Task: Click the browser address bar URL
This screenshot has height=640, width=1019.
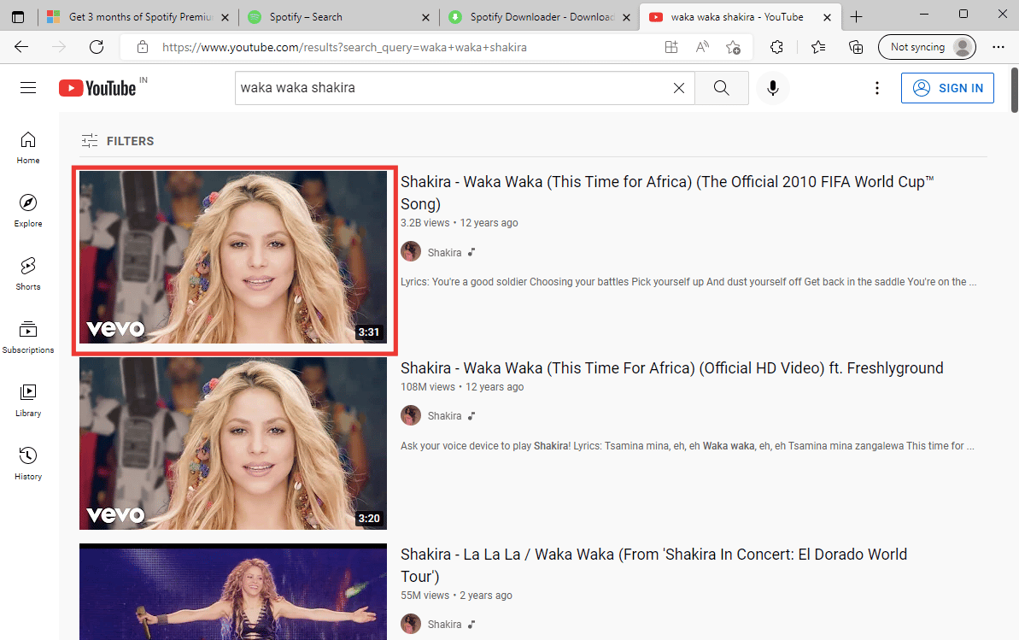Action: coord(344,47)
